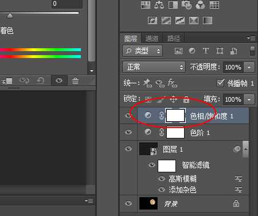Image resolution: width=258 pixels, height=216 pixels.
Task: Filter layers by type (T) icon
Action: 206,51
